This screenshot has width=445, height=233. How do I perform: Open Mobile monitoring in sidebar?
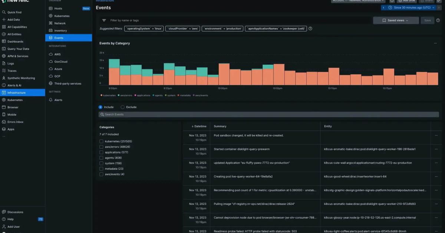pyautogui.click(x=12, y=115)
